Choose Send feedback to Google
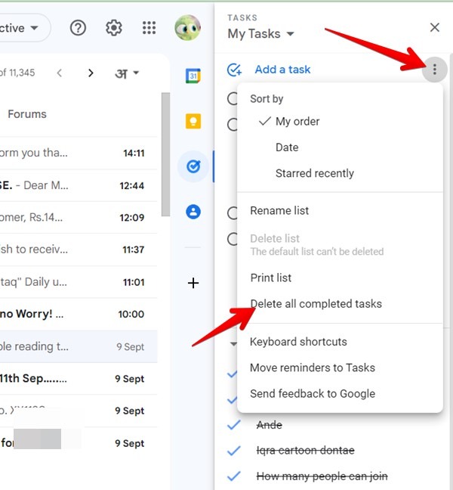Viewport: 453px width, 490px height. point(340,393)
